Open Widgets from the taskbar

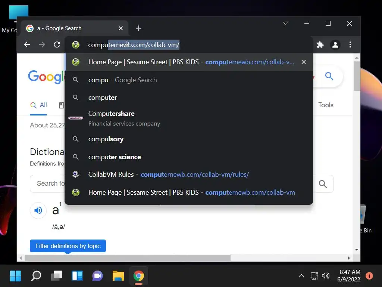[x=77, y=276]
